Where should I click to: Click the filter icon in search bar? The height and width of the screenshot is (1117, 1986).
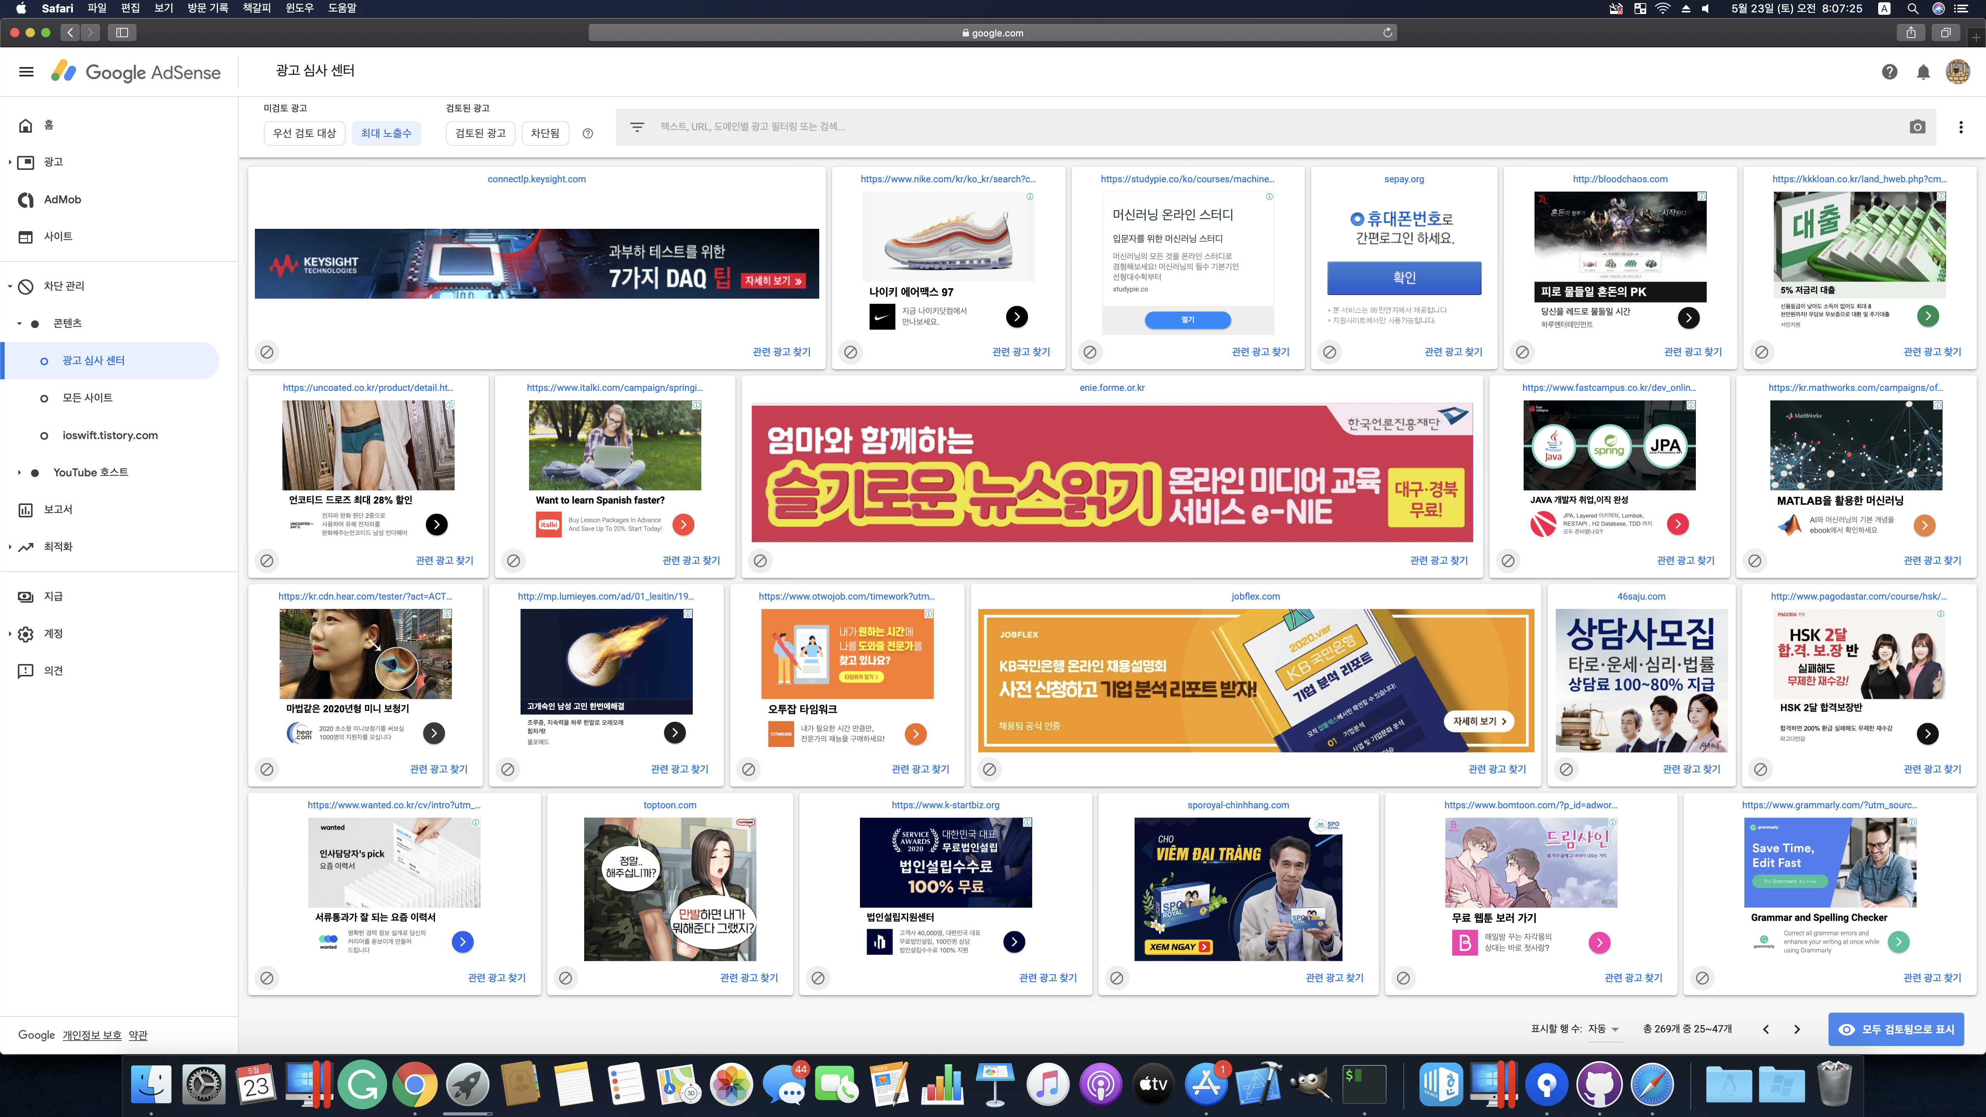click(x=637, y=127)
